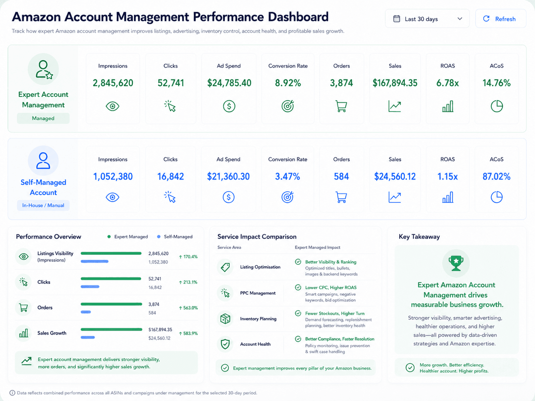This screenshot has width=535, height=401.
Task: Click the calendar icon beside Last 30 days
Action: tap(396, 19)
